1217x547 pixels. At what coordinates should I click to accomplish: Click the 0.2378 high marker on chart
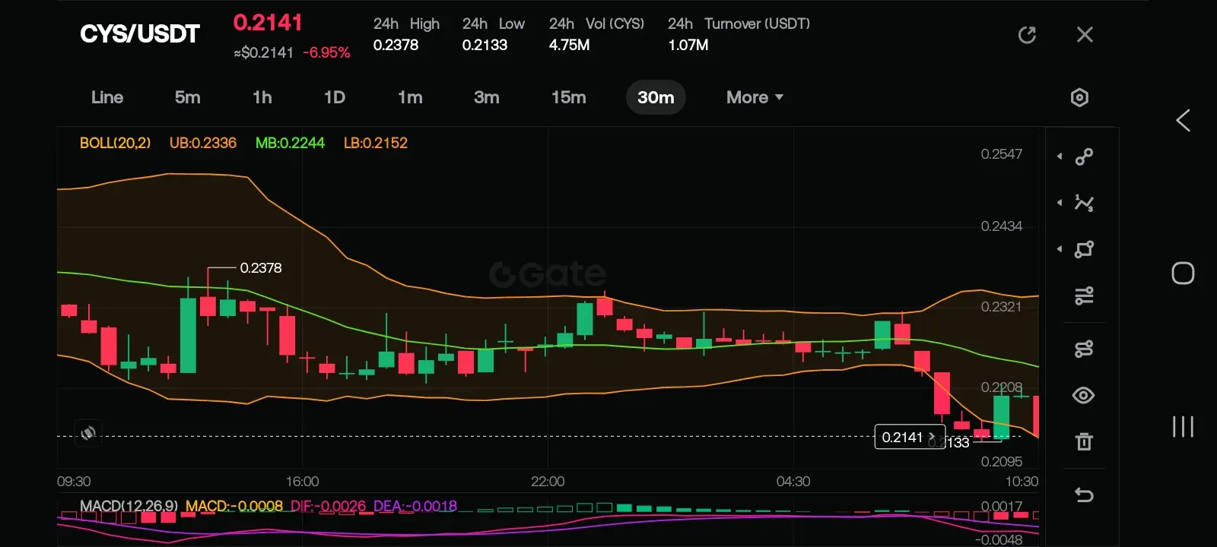261,268
